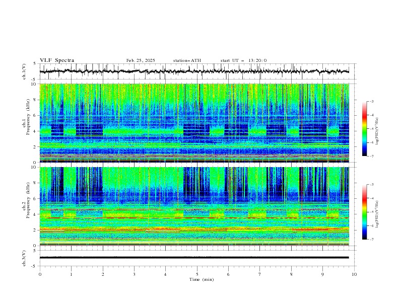399x308 pixels.
Task: Click time axis tick label '3'
Action: [x=134, y=274]
